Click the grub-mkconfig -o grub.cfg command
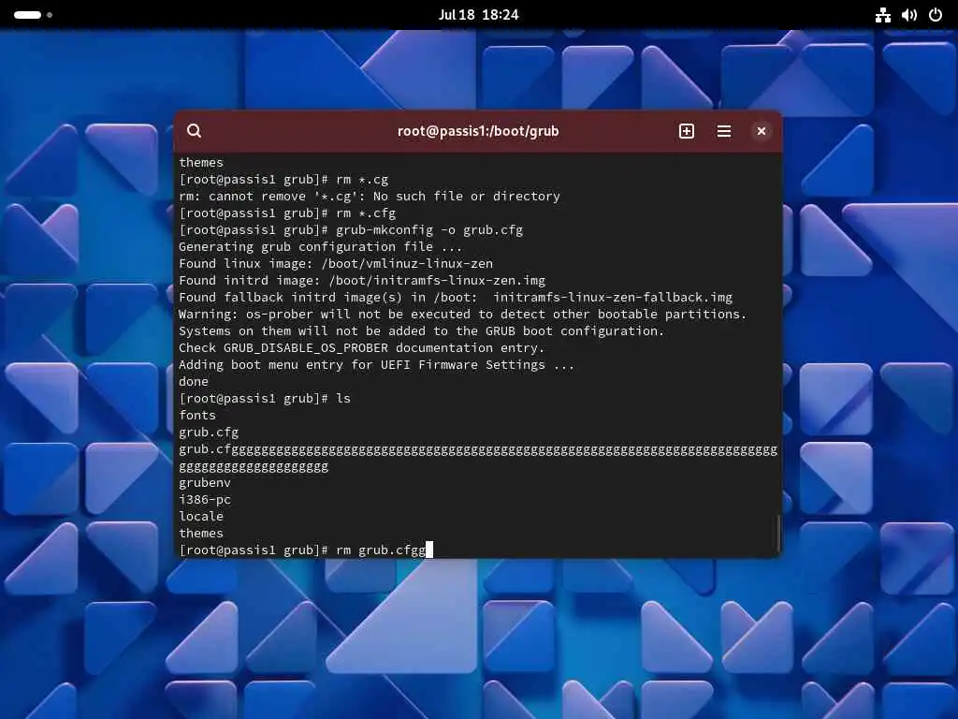Screen dimensions: 958x719 [x=351, y=230]
